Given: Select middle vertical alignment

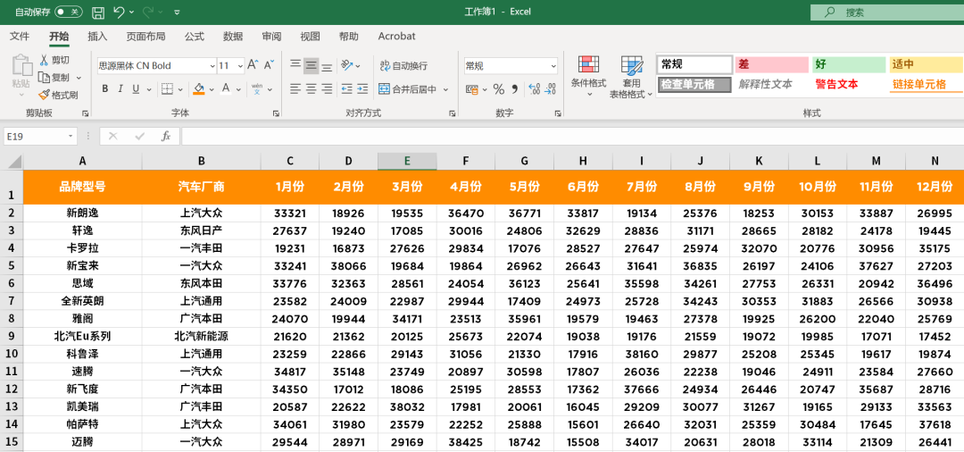Looking at the screenshot, I should click(312, 65).
